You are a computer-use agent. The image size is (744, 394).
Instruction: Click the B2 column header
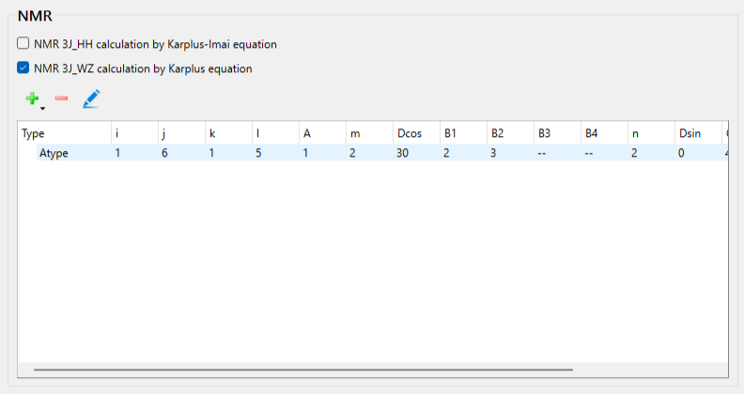[497, 134]
